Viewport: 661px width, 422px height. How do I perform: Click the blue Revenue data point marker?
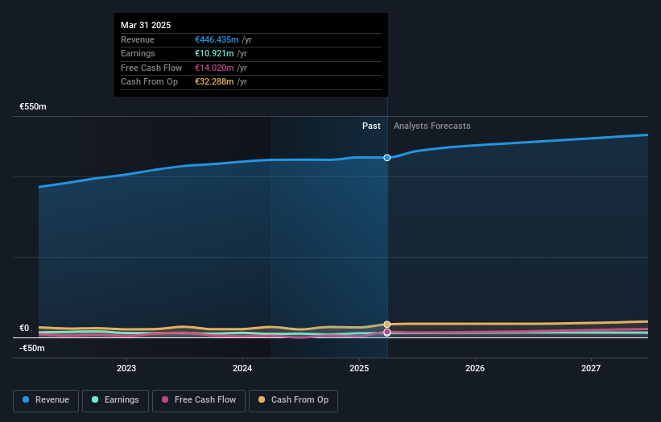coord(387,158)
